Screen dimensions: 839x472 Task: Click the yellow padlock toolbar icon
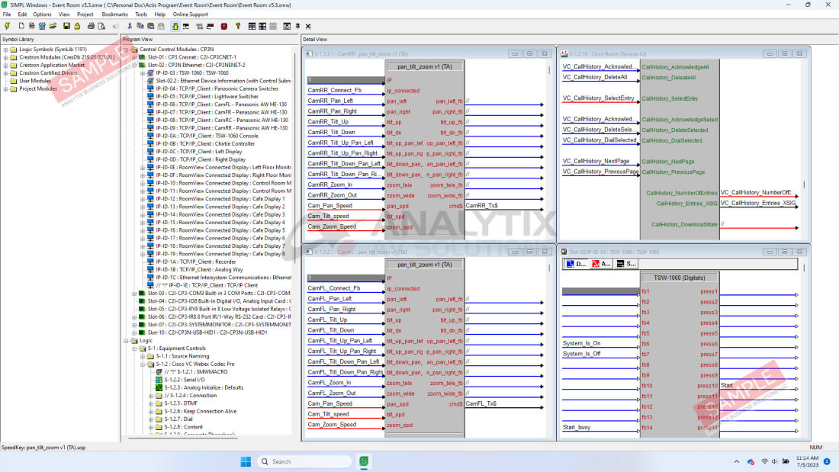[77, 26]
